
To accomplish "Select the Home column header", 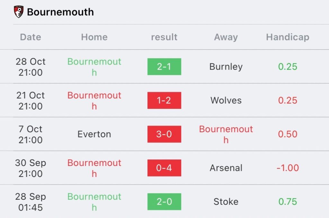I will point(94,37).
